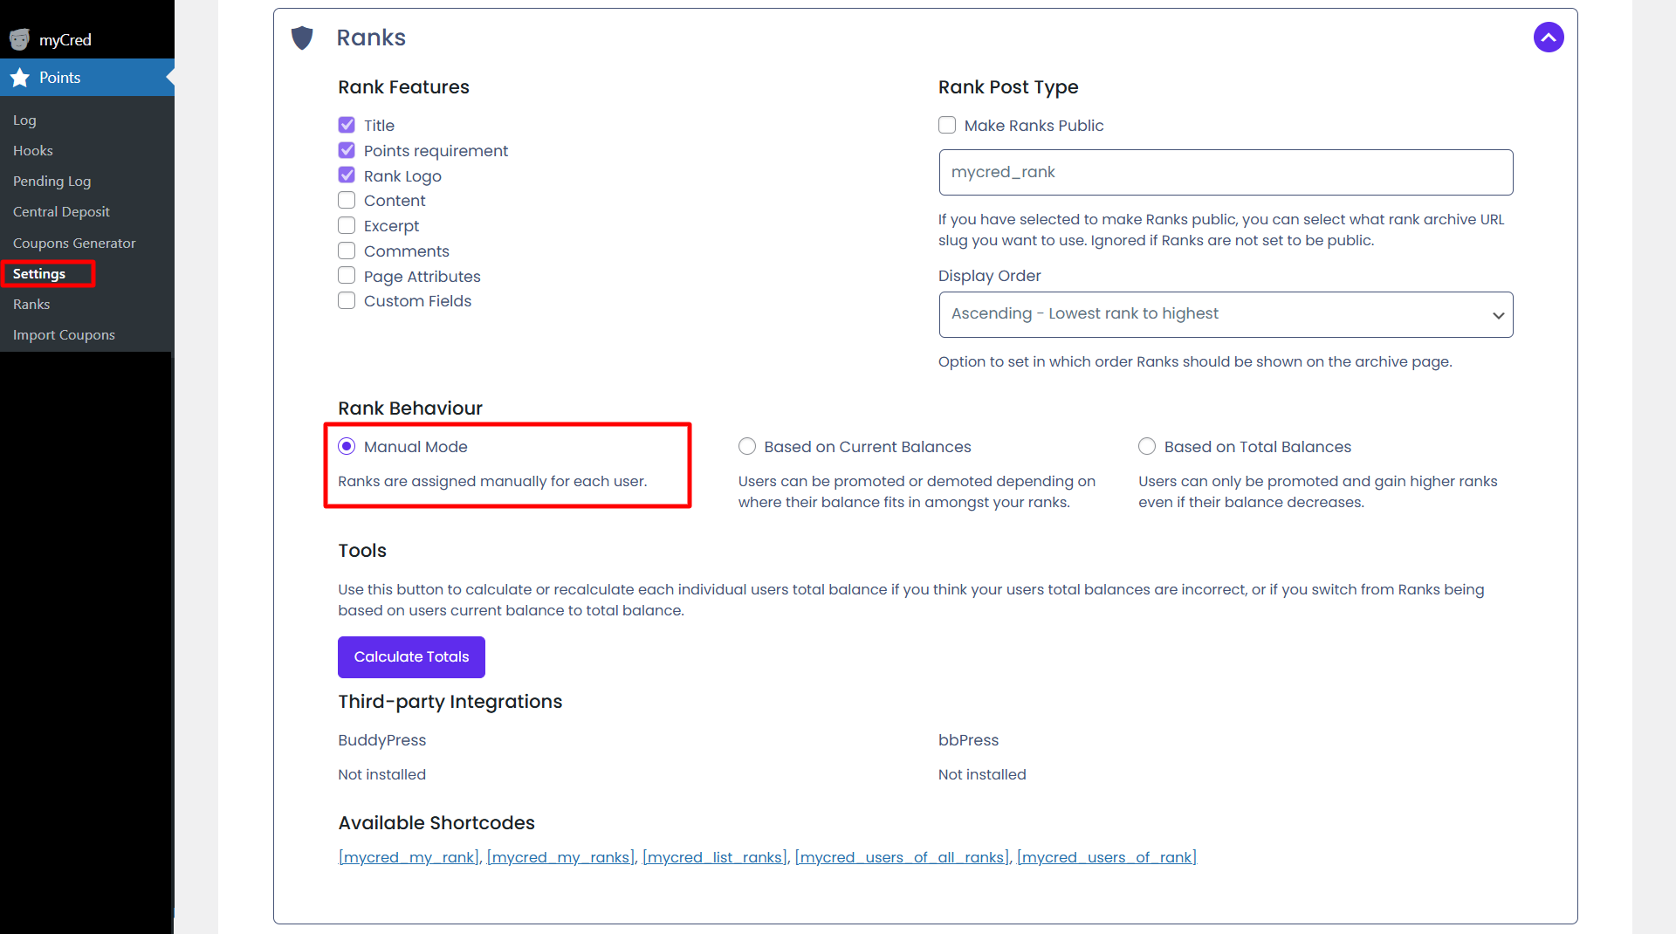Enable Custom Fields checkbox
This screenshot has width=1676, height=934.
347,301
